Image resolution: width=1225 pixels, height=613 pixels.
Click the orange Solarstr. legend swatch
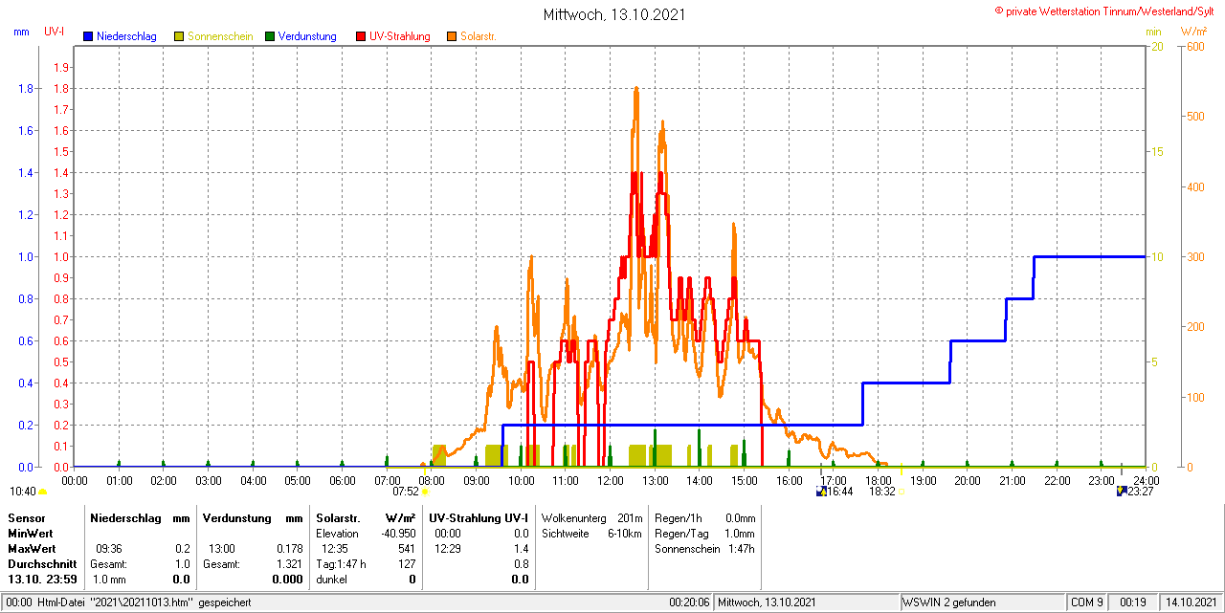452,36
